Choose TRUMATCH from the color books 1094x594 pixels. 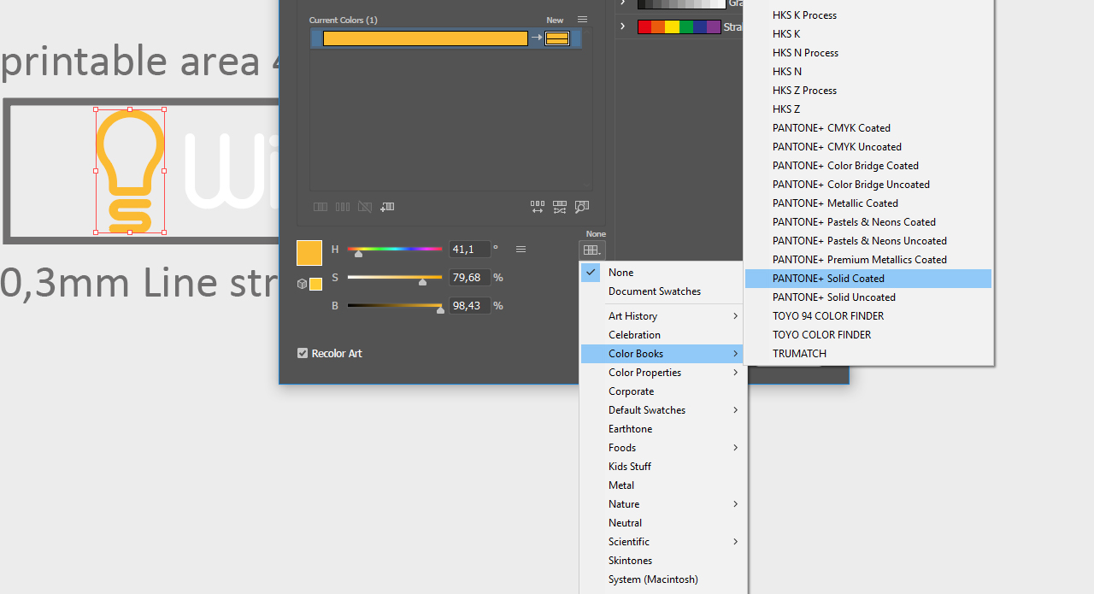[x=799, y=354]
